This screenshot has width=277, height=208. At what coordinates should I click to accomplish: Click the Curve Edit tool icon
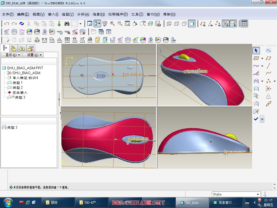pos(256,73)
